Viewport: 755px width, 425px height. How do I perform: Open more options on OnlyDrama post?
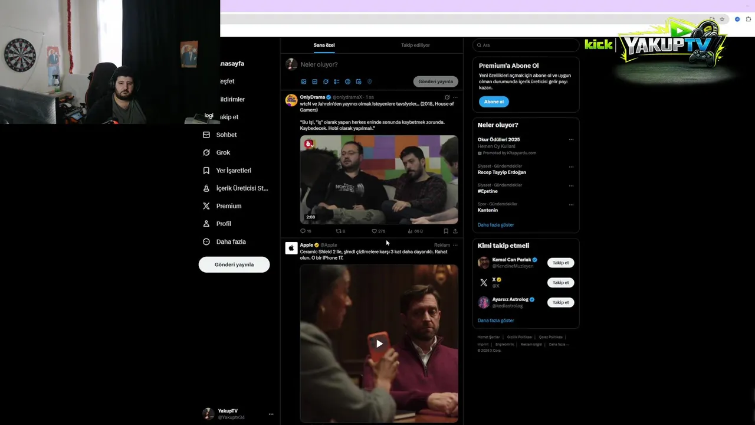click(455, 97)
